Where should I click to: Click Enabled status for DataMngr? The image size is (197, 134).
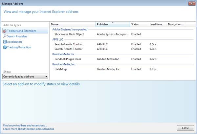point(136,69)
